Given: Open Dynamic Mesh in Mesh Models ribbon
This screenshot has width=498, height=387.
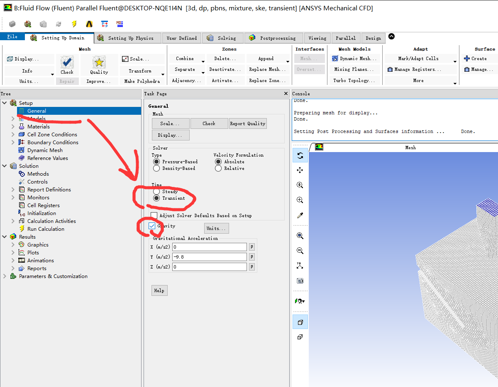Looking at the screenshot, I should click(x=355, y=58).
